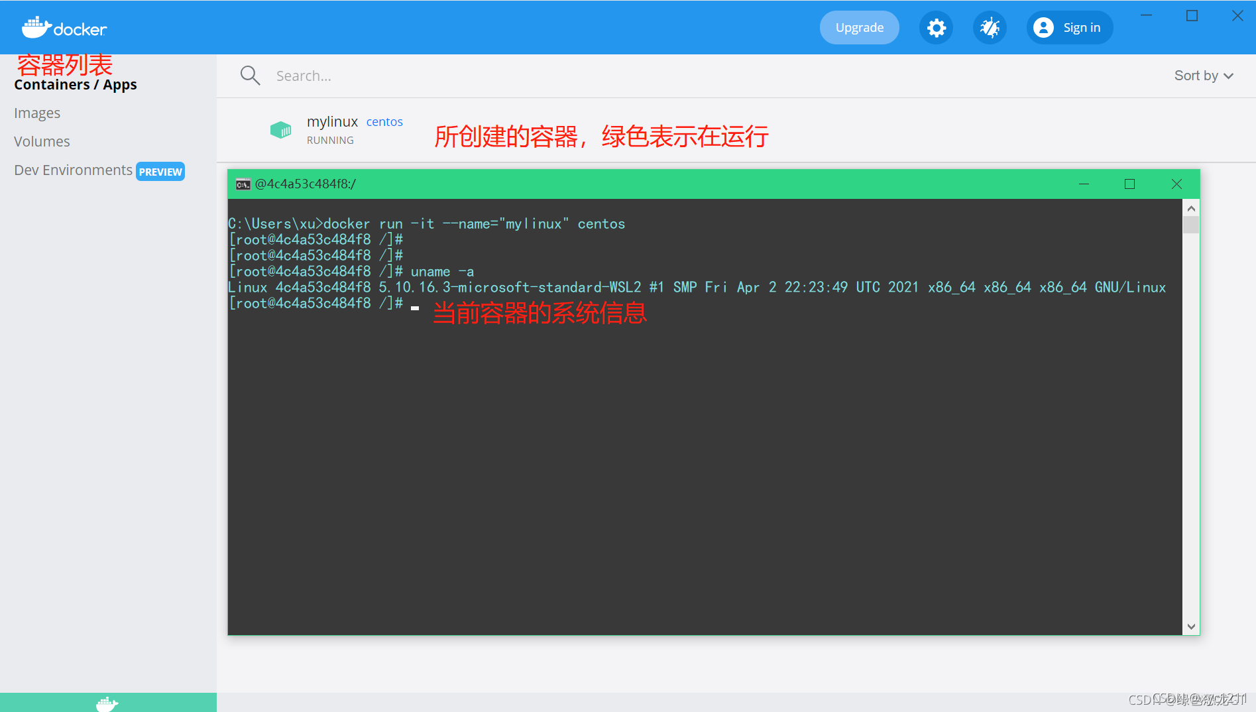Select the green mylinux container cube icon
The height and width of the screenshot is (712, 1256).
(280, 130)
